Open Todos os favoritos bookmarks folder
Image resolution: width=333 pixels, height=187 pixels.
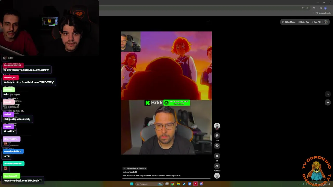point(323,13)
